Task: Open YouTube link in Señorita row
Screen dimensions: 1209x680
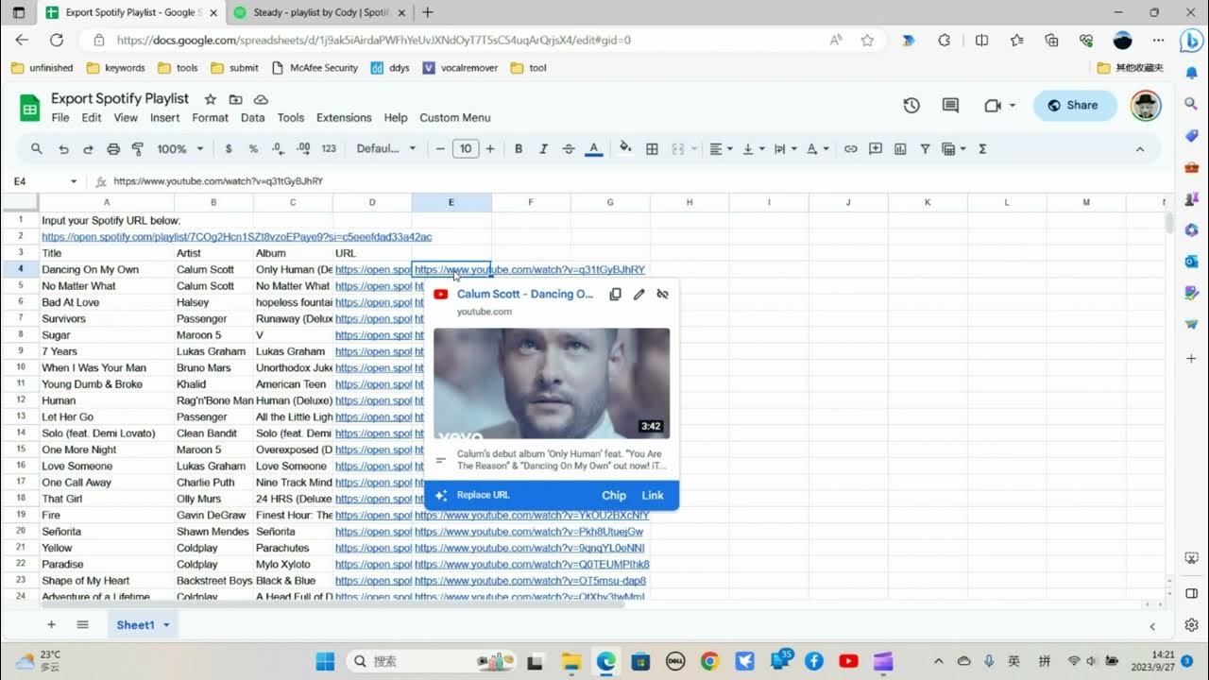Action: (x=529, y=532)
